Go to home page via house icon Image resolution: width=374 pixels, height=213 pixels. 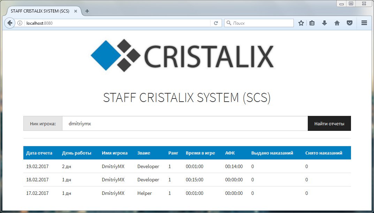337,23
